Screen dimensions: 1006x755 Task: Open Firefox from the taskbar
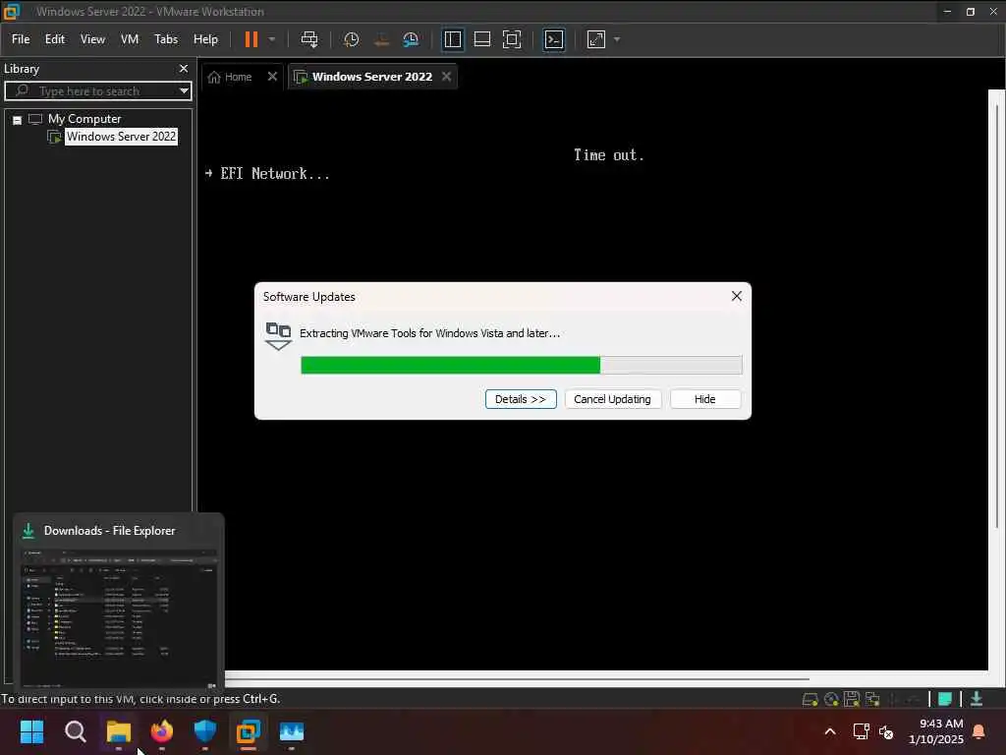162,731
